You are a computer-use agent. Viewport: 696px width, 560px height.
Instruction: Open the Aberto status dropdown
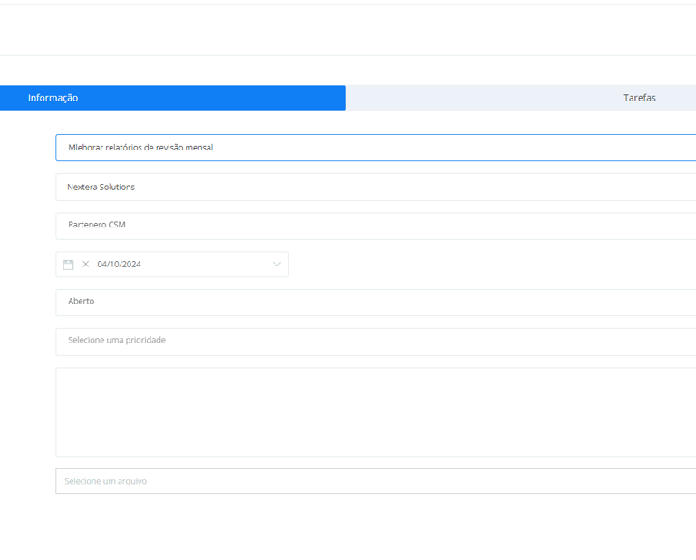375,302
